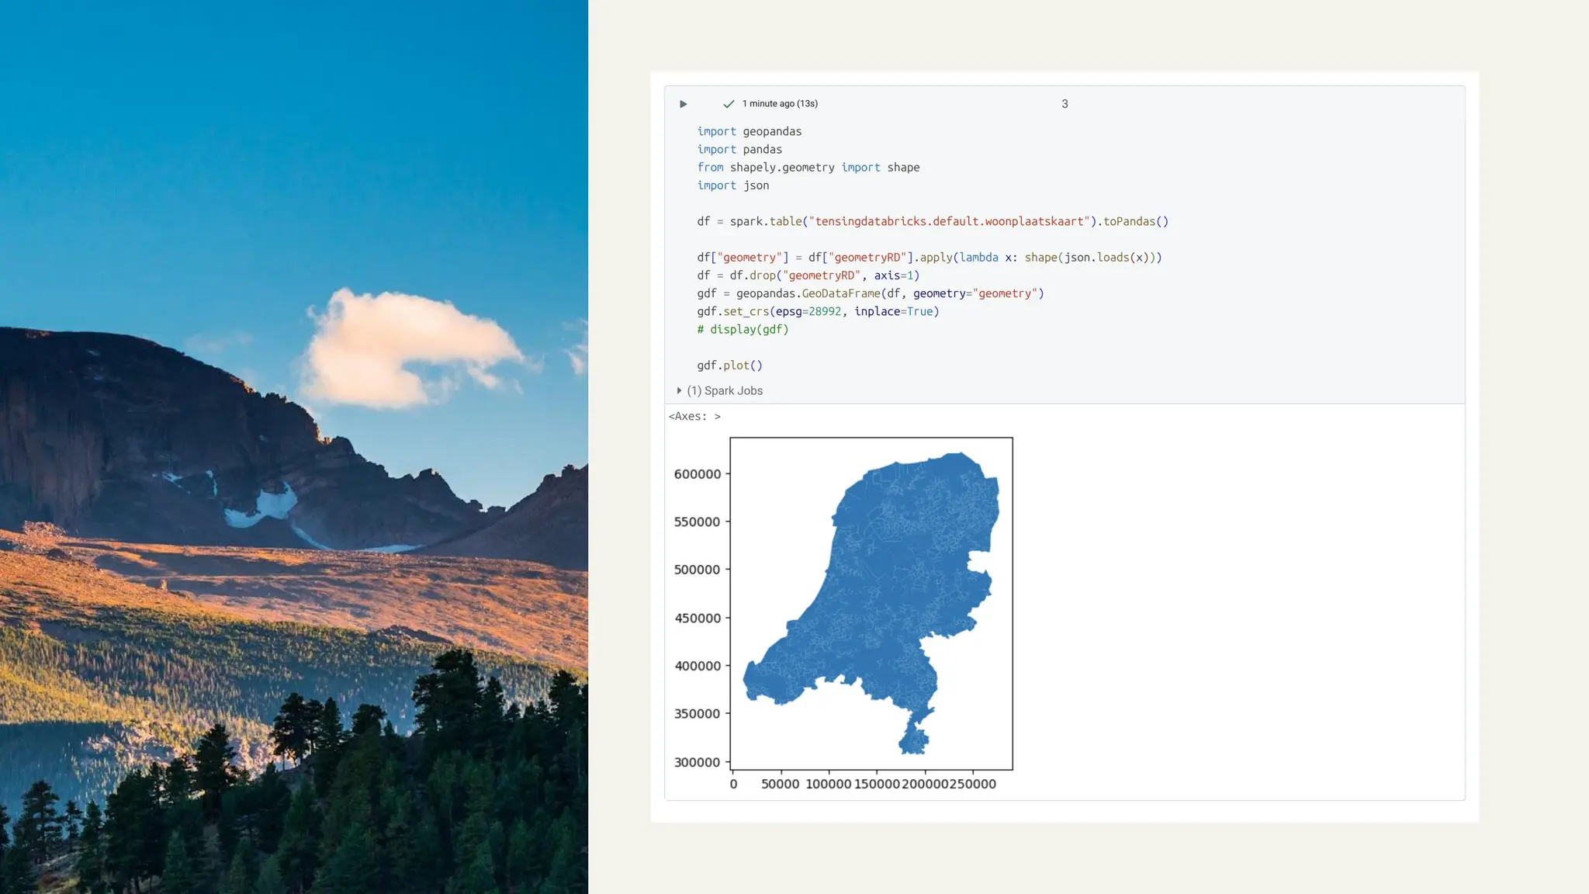Image resolution: width=1589 pixels, height=894 pixels.
Task: Click the tensingdatabricks.default.woonplaatskaart table string
Action: click(x=949, y=222)
